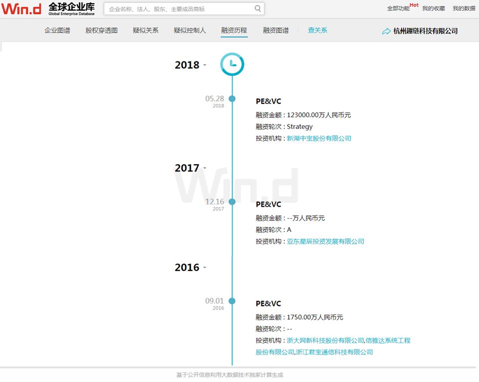The height and width of the screenshot is (382, 479).
Task: Focus the enterprise name search field
Action: tap(184, 9)
